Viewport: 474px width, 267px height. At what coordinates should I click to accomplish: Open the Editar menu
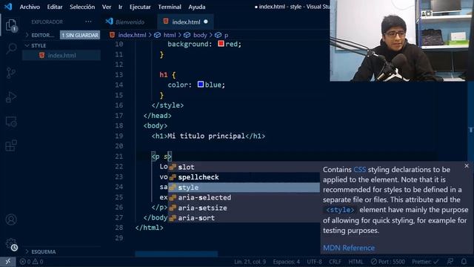coord(55,7)
